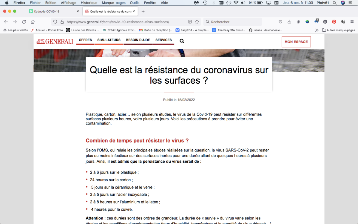Expand the BESOIN D'AIDE navigation menu
358x224 pixels.
[138, 40]
